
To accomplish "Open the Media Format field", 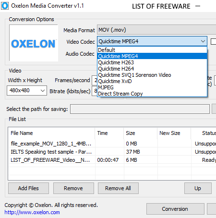I will click(156, 30).
